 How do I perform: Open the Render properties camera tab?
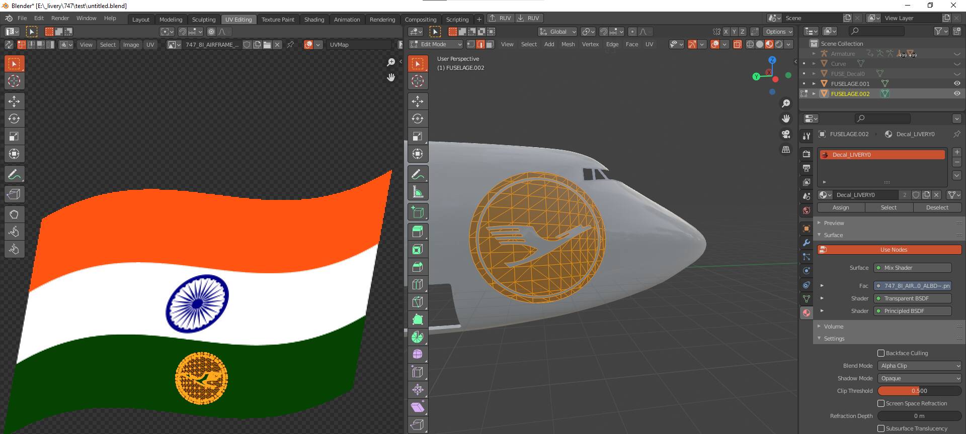[807, 154]
